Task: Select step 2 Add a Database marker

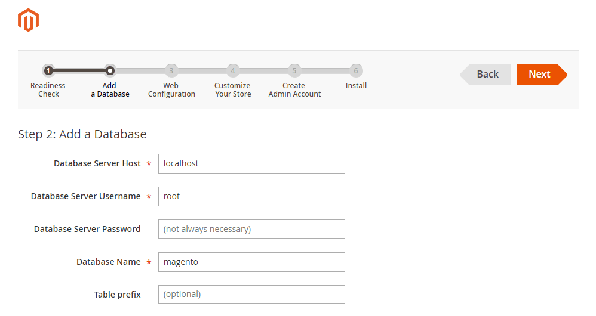Action: pyautogui.click(x=110, y=70)
